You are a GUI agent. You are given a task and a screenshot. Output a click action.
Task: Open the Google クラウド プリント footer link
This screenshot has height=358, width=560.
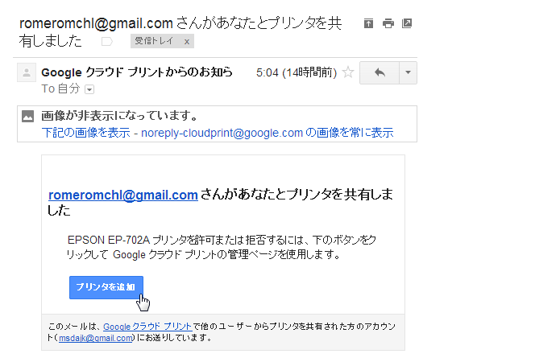pos(147,327)
